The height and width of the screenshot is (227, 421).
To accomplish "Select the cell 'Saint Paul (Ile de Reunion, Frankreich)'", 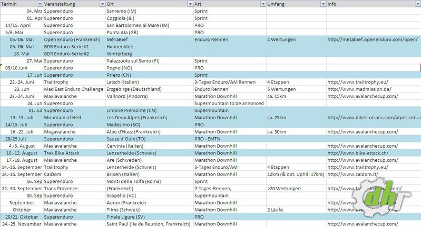I will 150,224.
